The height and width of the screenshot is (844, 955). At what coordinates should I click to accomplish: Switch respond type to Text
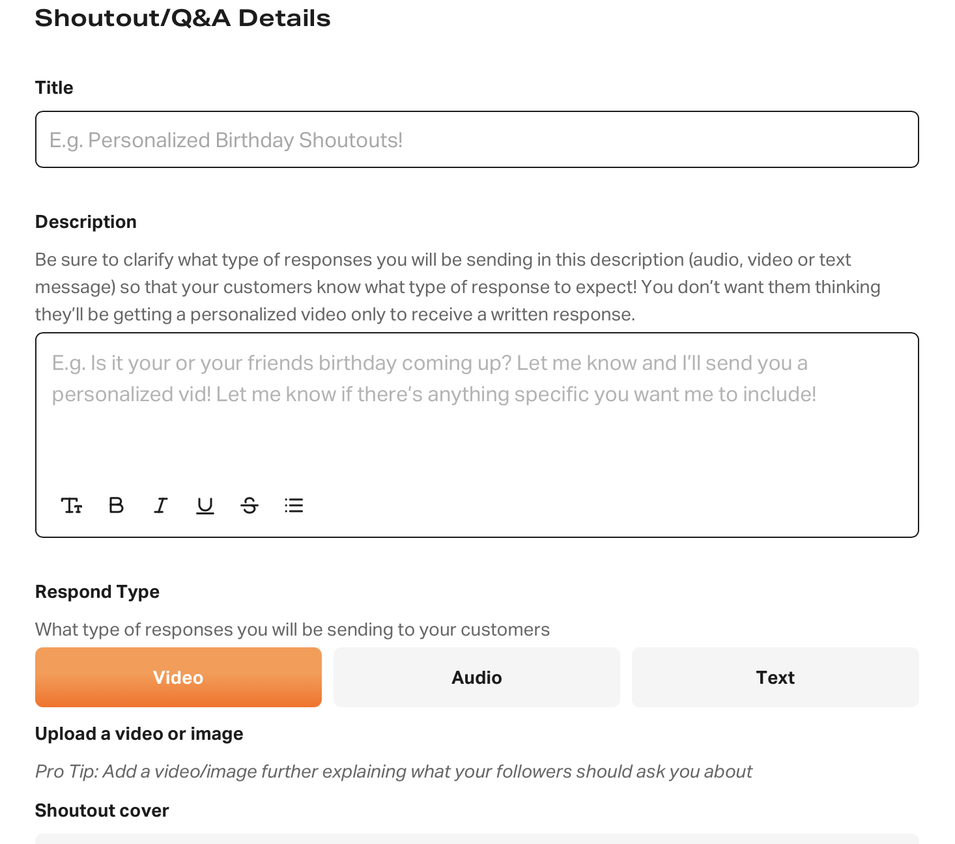pyautogui.click(x=775, y=677)
